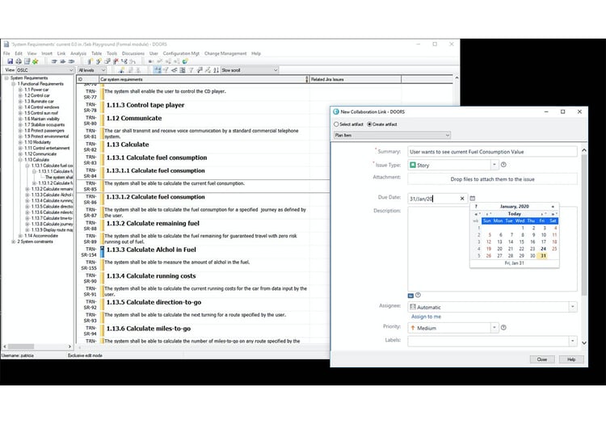Open the Assignee Automatic dropdown
606x424 pixels.
coord(572,307)
